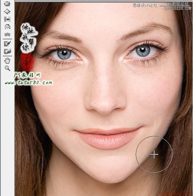The height and width of the screenshot is (196, 193).
Task: Select the Bloat tool
Action: pyautogui.click(x=7, y=11)
